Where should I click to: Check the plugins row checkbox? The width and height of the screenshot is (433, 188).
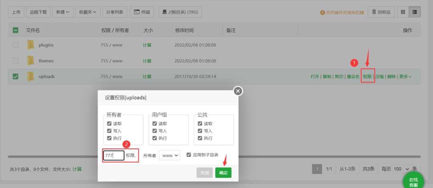[x=16, y=45]
